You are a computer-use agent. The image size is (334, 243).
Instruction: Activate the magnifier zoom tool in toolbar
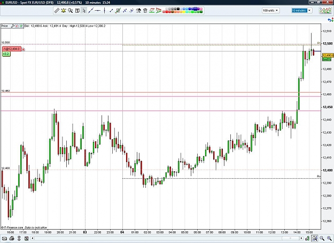[x=71, y=11]
